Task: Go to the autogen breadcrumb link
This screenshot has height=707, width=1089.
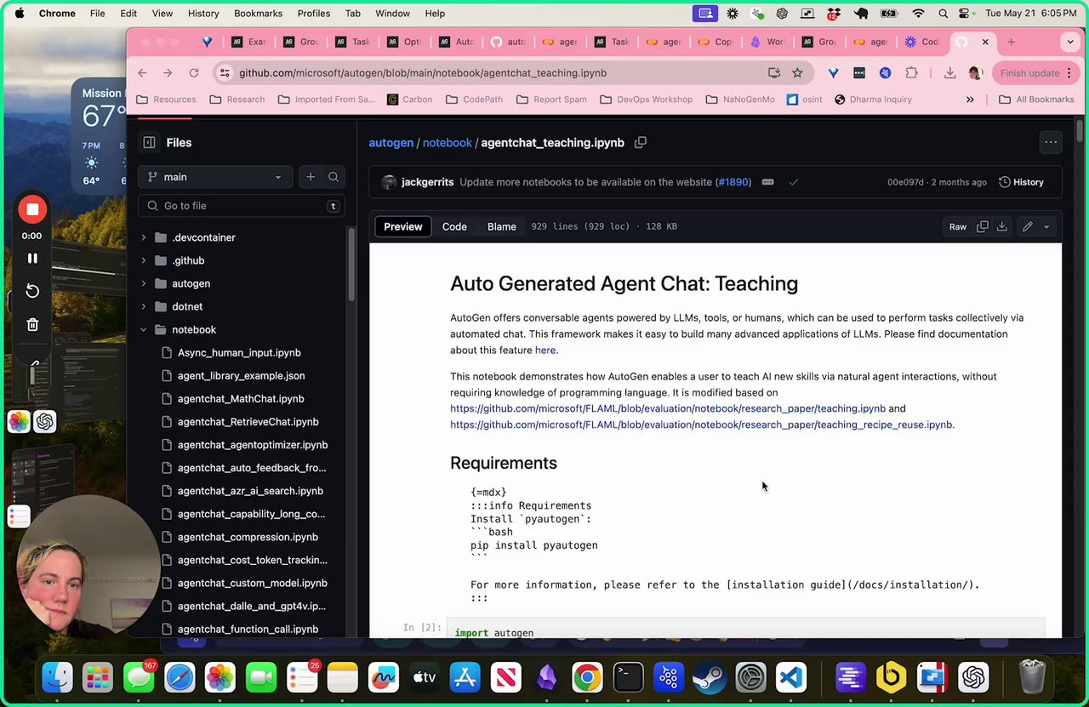Action: click(x=391, y=143)
